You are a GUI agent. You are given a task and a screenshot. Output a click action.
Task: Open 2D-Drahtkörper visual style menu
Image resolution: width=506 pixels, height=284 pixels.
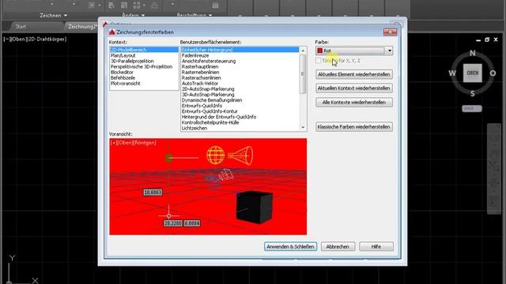tap(46, 39)
